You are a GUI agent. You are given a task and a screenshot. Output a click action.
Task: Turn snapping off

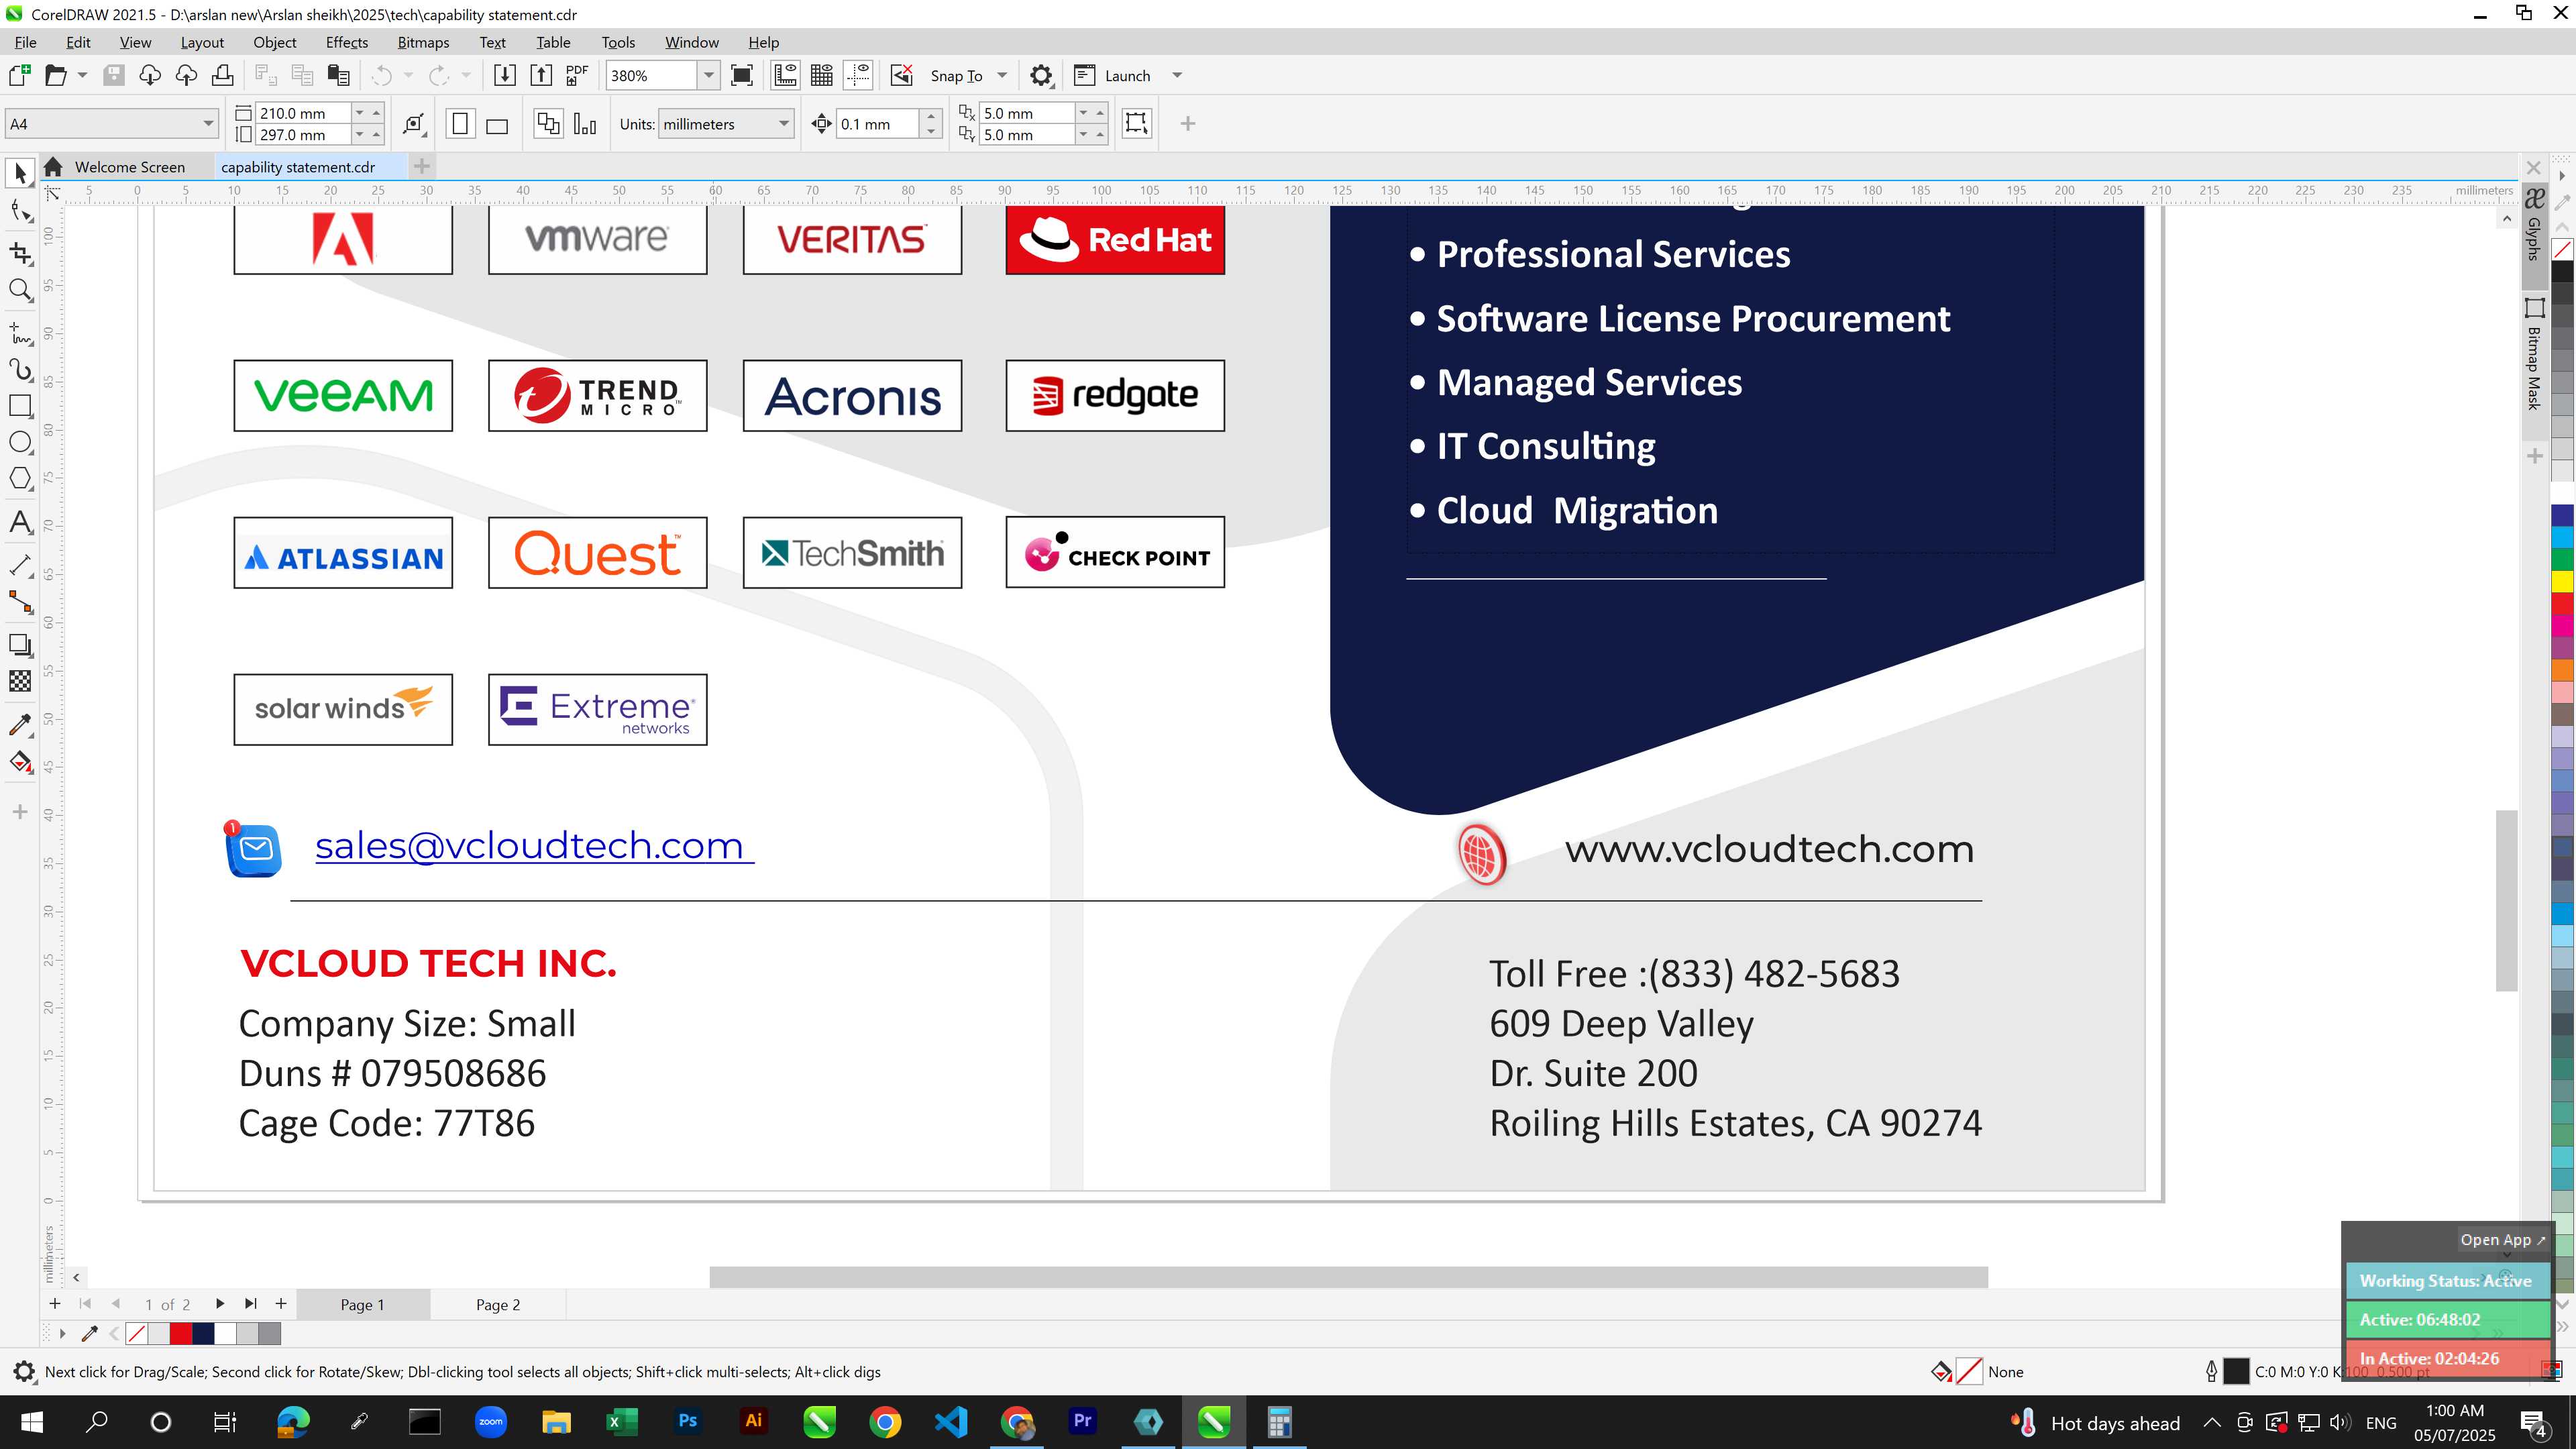[901, 75]
